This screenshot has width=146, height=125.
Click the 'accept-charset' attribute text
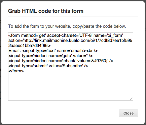[x=62, y=35]
